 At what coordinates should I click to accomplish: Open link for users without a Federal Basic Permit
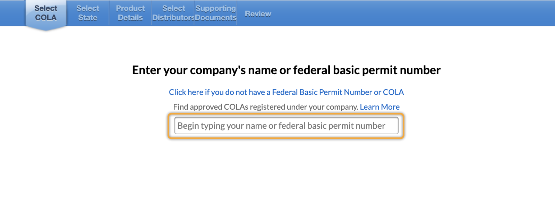coord(286,92)
